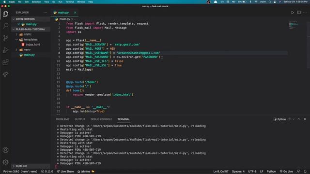Place cursor on line 12 mail = Mail(app)
This screenshot has height=174, width=310.
click(79, 70)
